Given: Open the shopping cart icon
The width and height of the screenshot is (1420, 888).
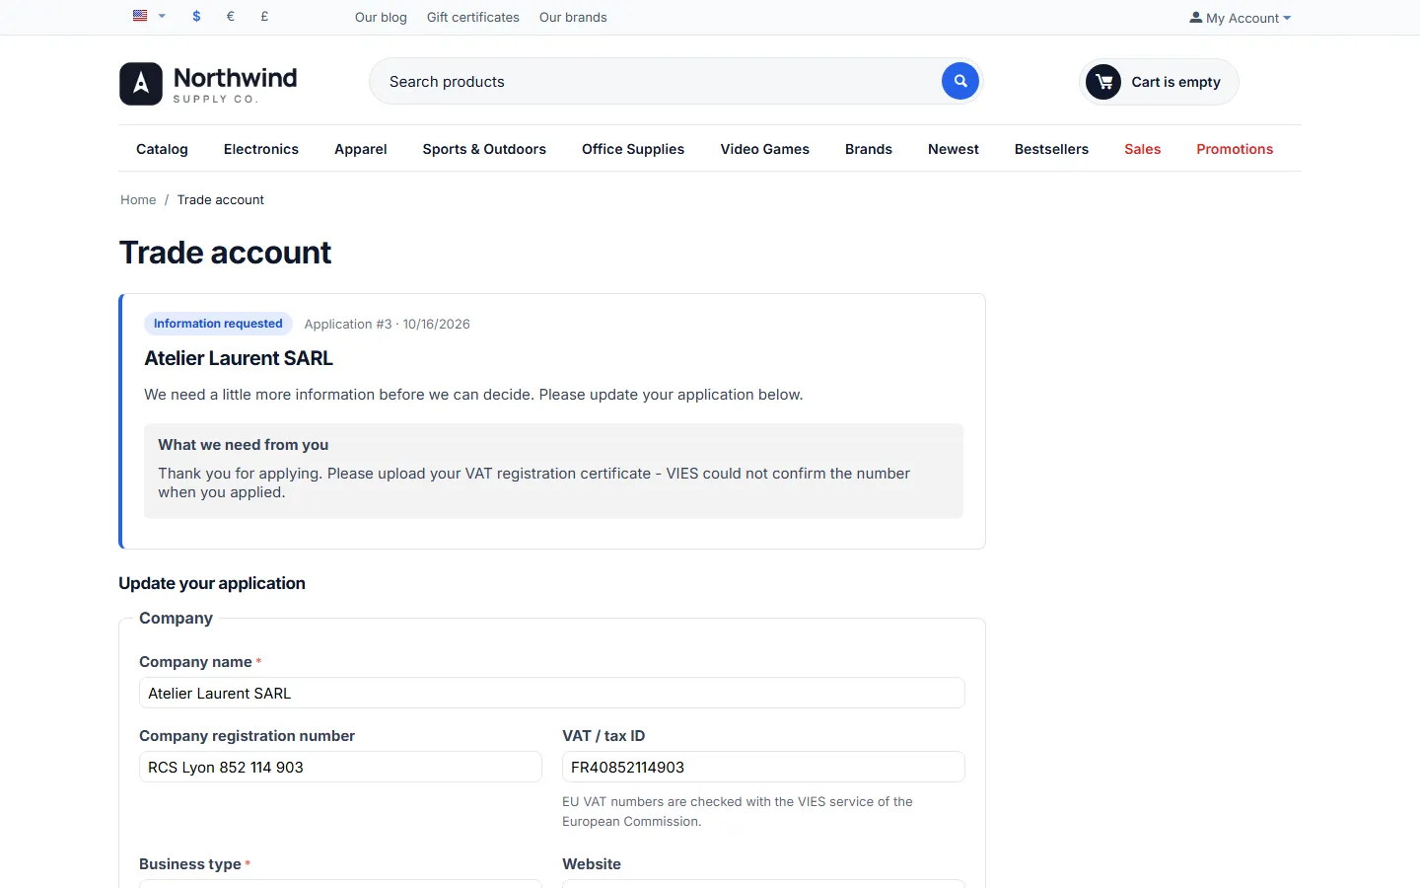Looking at the screenshot, I should 1103,82.
